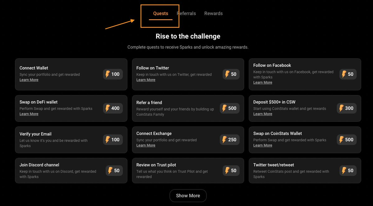Click Learn More under Connect Exchange

tap(146, 145)
